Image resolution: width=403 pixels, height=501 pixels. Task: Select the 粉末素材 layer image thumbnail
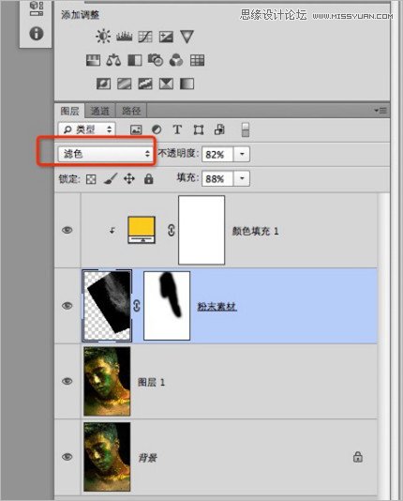click(107, 306)
